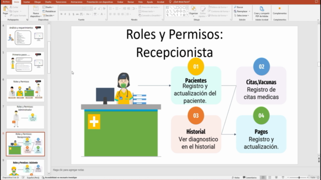Justify text in Párrafo group
This screenshot has height=180, width=321.
122,14
